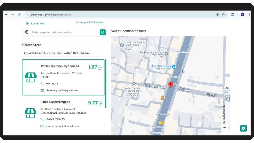Click the Kendriya Vidyalaya school marker

tap(228, 99)
